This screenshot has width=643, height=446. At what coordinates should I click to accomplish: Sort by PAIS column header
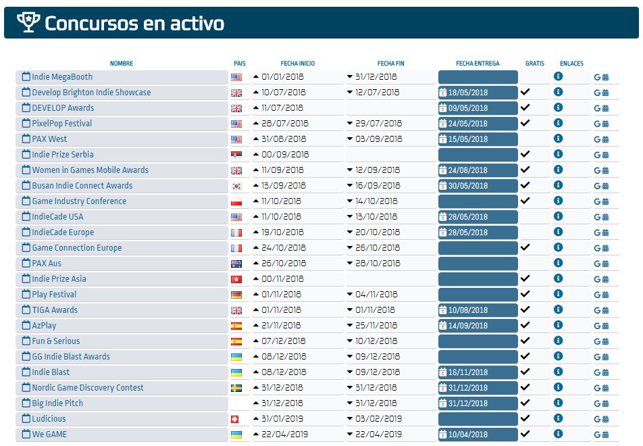(240, 64)
